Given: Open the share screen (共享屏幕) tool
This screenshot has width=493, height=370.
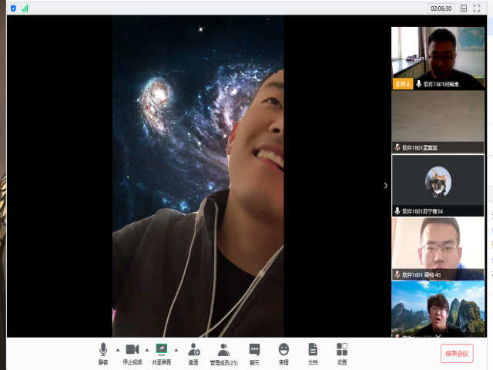Looking at the screenshot, I should 161,352.
